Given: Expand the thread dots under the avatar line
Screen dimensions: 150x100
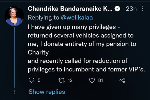Looking at the screenshot, I should [14, 92].
